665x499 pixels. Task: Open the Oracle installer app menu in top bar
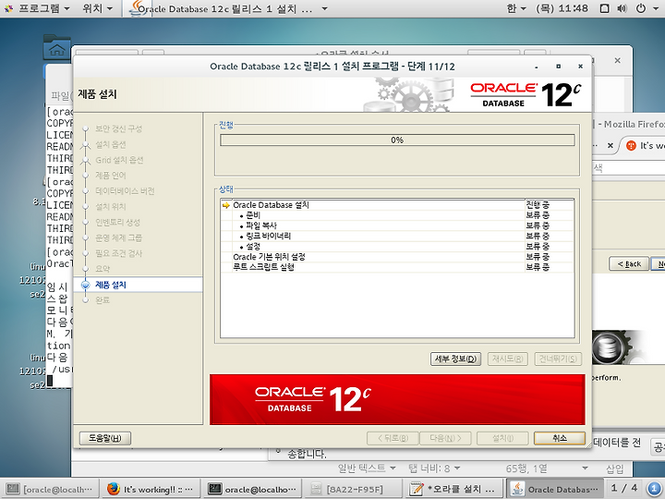coord(228,8)
